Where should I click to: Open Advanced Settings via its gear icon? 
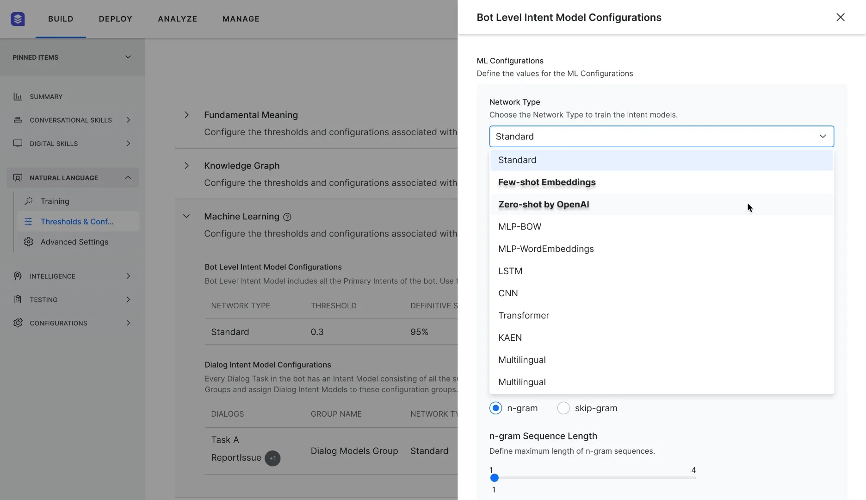(29, 242)
